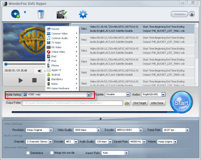Viewport: 201px width, 160px height.
Task: Select the Android profile category
Action: [62, 75]
